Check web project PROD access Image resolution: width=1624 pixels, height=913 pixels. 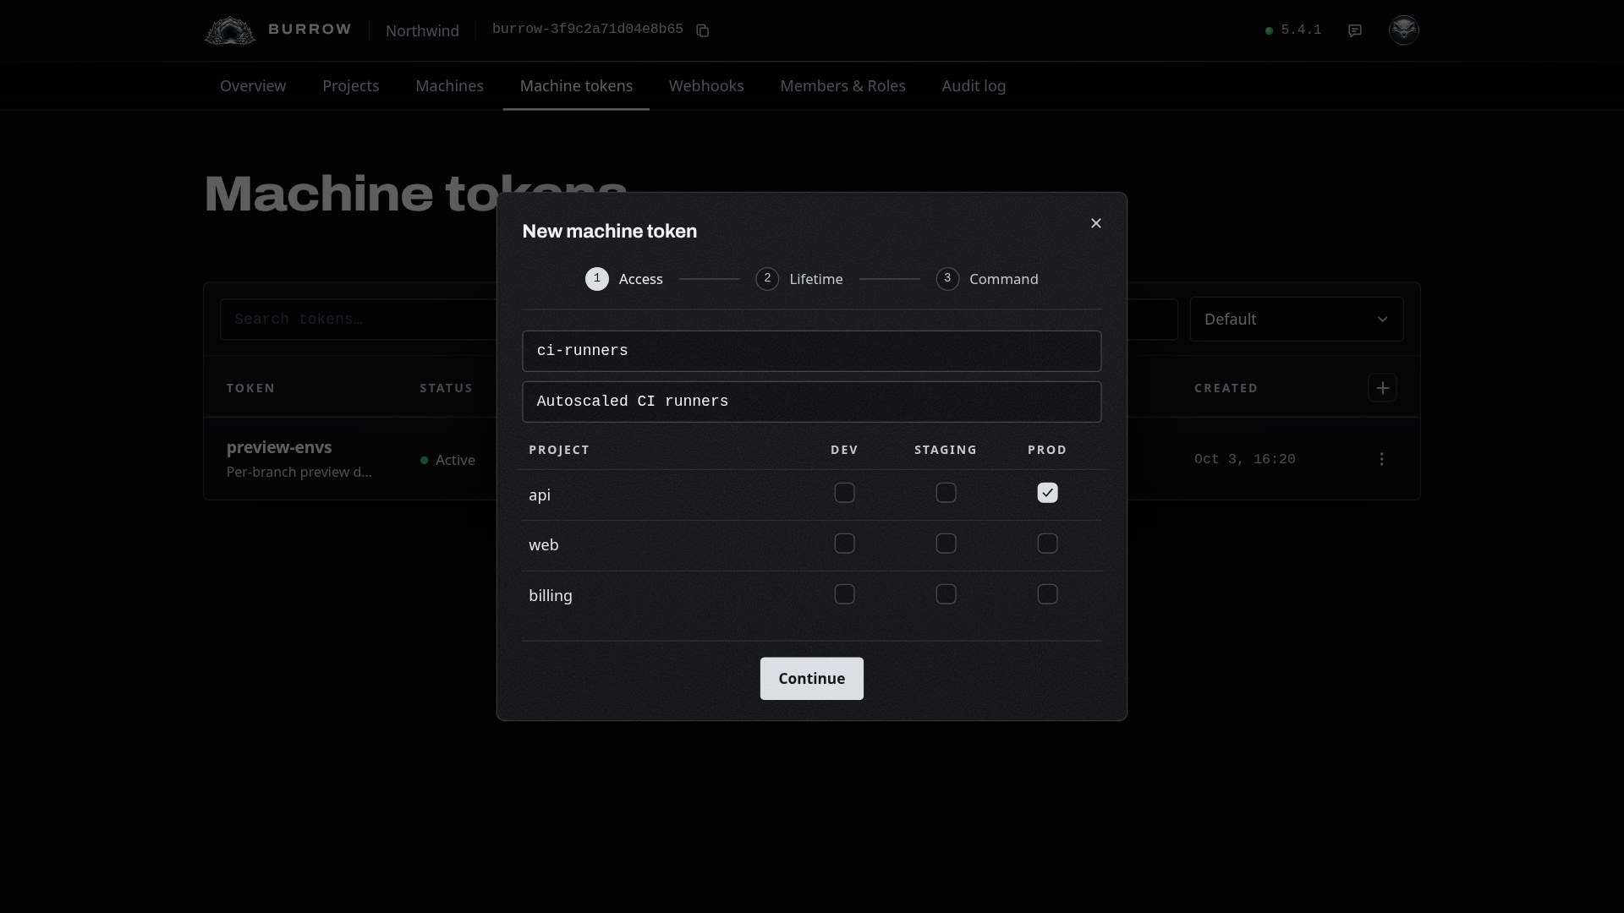(1047, 544)
